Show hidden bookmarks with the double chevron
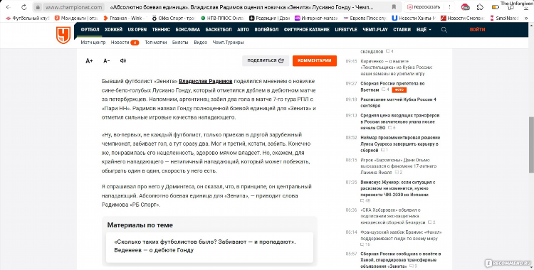The height and width of the screenshot is (270, 534). pos(527,18)
